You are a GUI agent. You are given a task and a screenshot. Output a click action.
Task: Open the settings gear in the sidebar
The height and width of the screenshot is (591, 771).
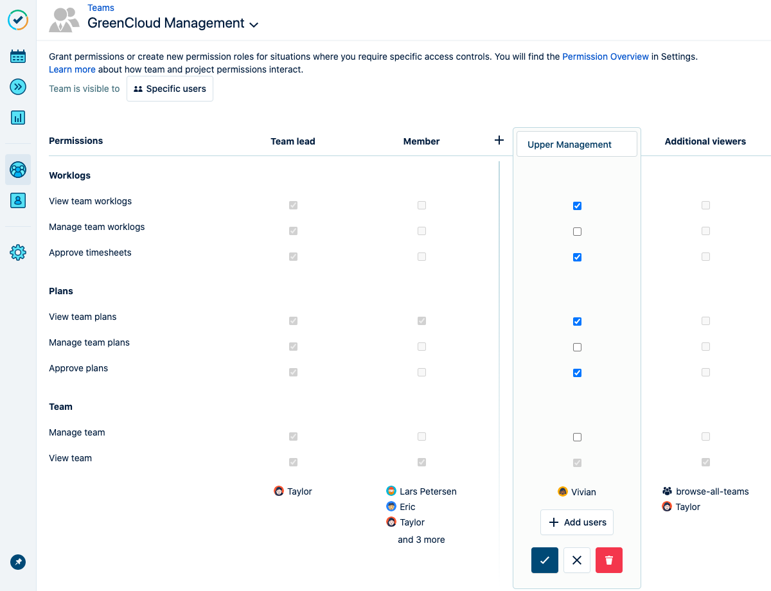(18, 252)
